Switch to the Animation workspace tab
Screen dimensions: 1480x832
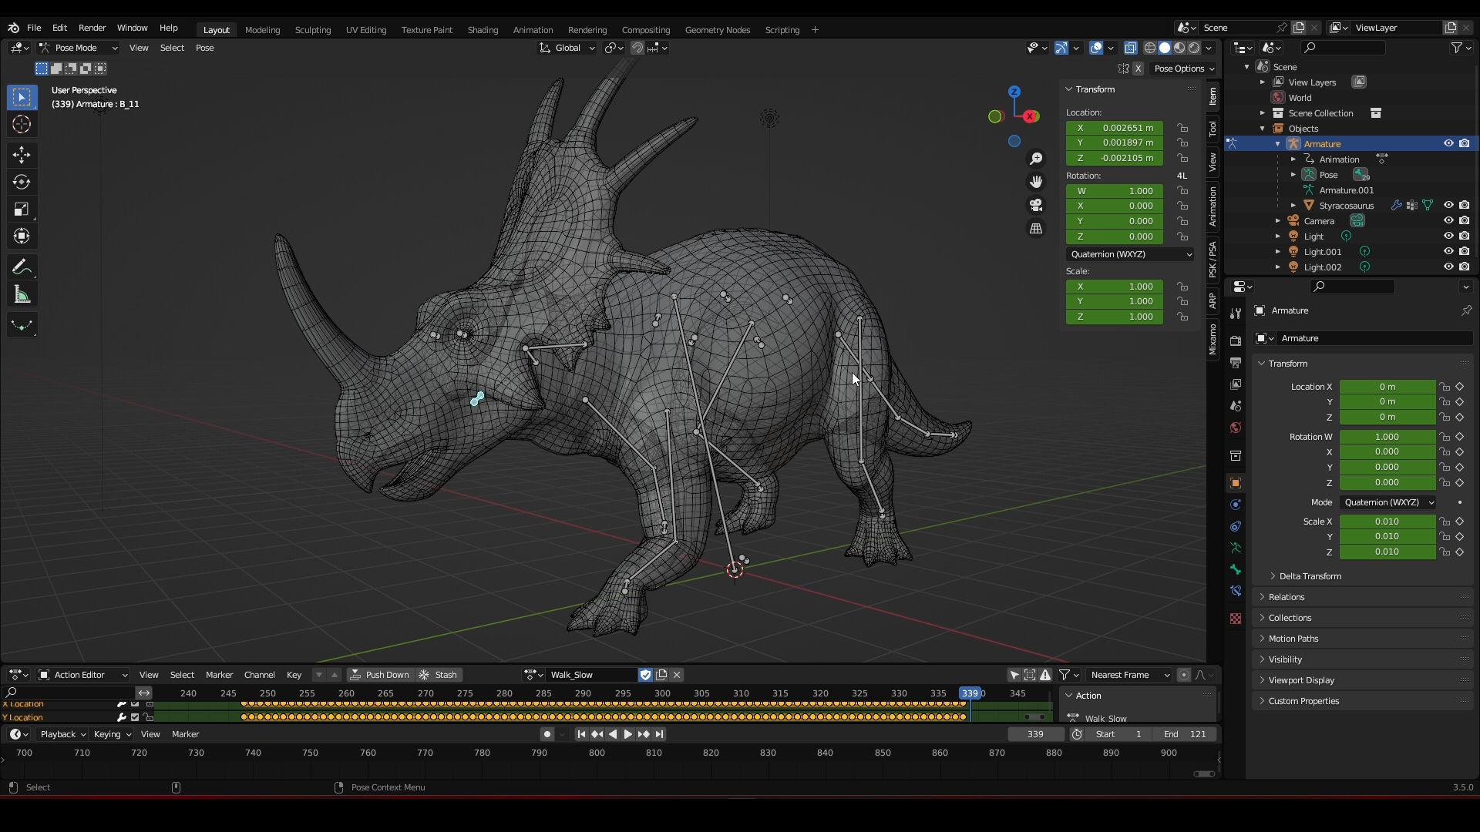pos(533,30)
